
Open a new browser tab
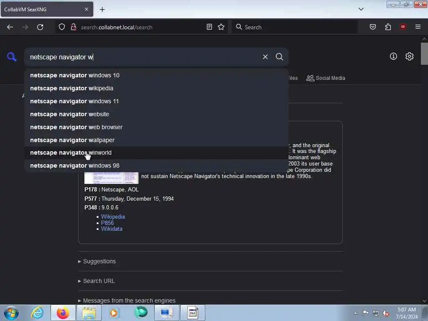(x=102, y=10)
